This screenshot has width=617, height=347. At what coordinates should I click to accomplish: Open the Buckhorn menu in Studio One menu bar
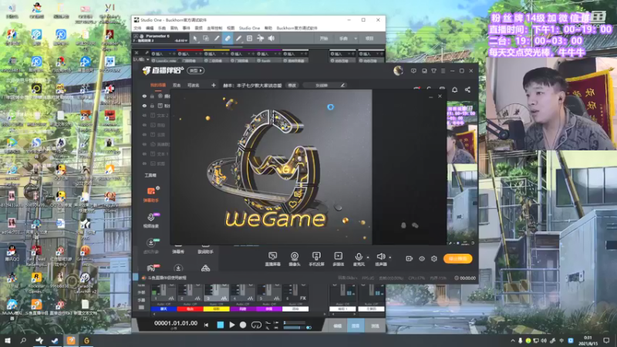coord(297,29)
